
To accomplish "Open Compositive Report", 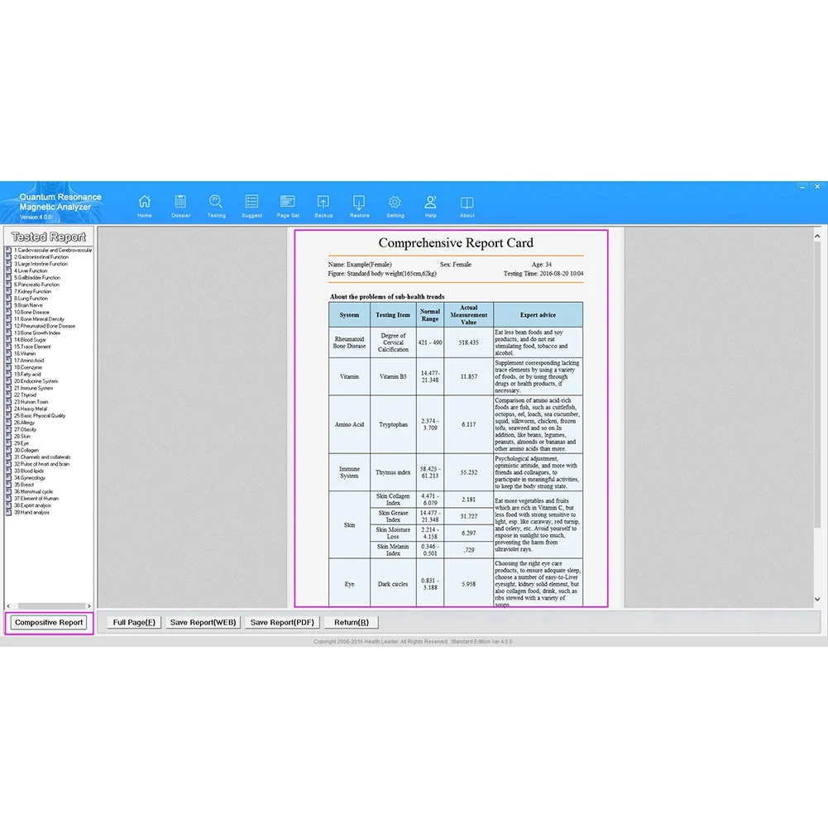I will coord(49,623).
